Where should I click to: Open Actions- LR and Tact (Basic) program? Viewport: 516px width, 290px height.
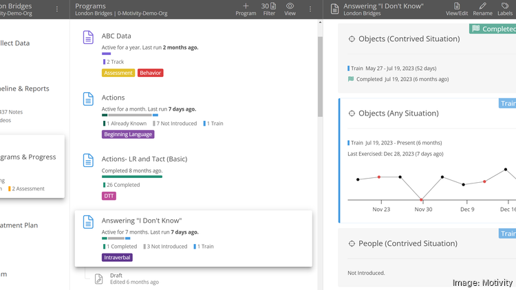tap(144, 159)
